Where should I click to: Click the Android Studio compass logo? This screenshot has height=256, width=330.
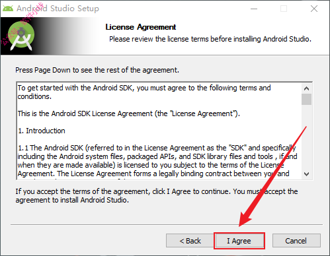pos(21,36)
